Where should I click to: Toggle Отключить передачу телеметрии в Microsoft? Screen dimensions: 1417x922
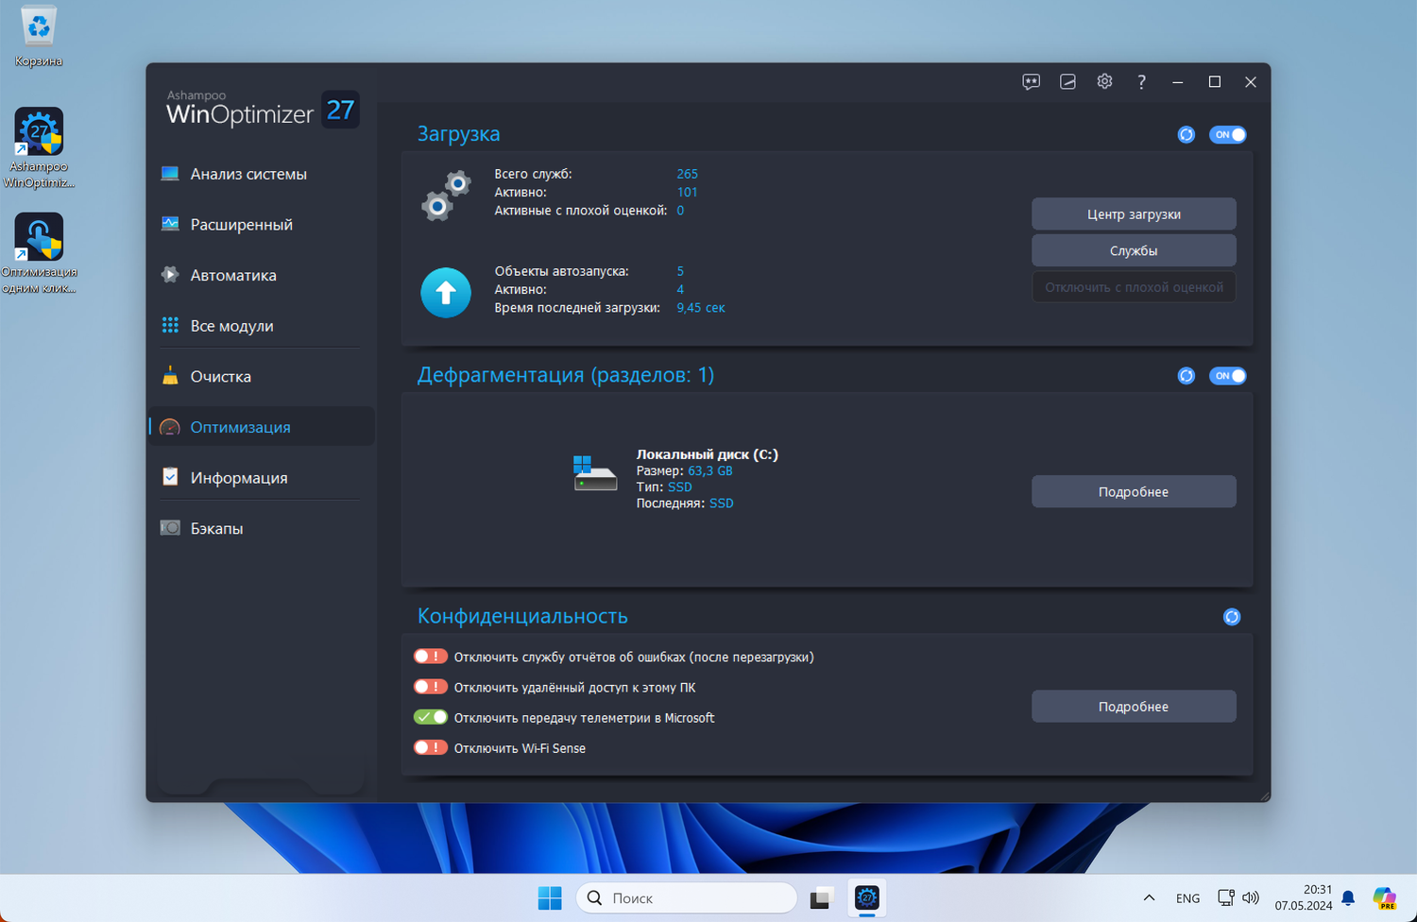(431, 717)
